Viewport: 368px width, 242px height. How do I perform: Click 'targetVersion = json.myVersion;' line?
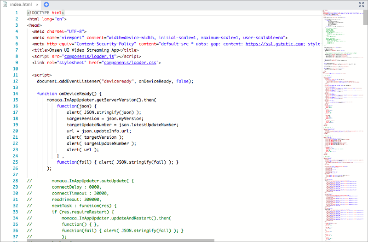coord(105,118)
